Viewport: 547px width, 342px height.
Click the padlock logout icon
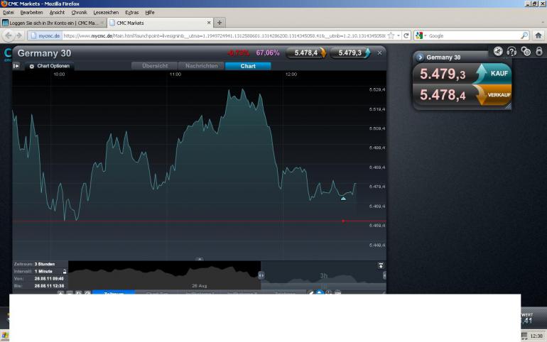point(539,52)
